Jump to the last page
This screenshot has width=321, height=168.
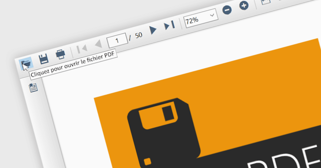coord(169,25)
